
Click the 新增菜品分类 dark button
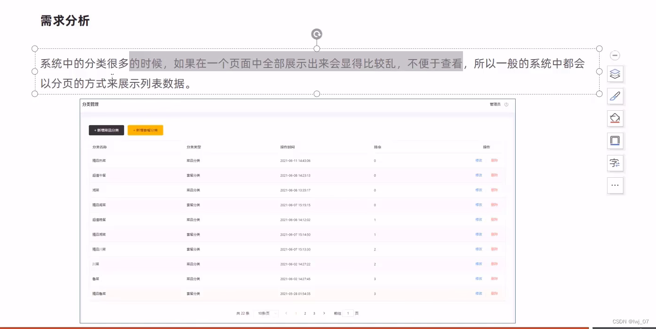coord(106,130)
